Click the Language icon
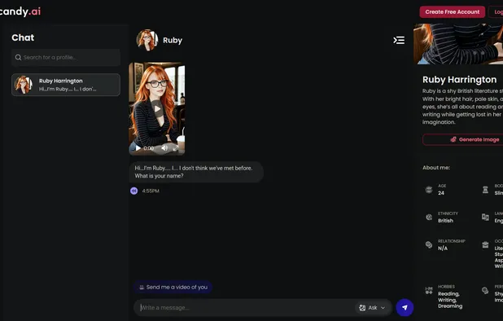 tap(485, 218)
